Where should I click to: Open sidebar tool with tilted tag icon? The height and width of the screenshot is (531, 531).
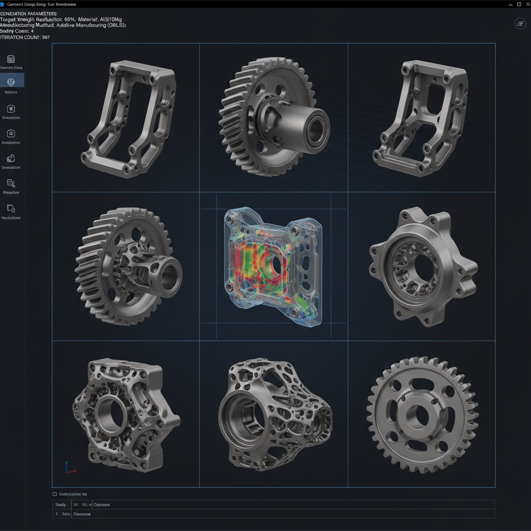tap(11, 162)
